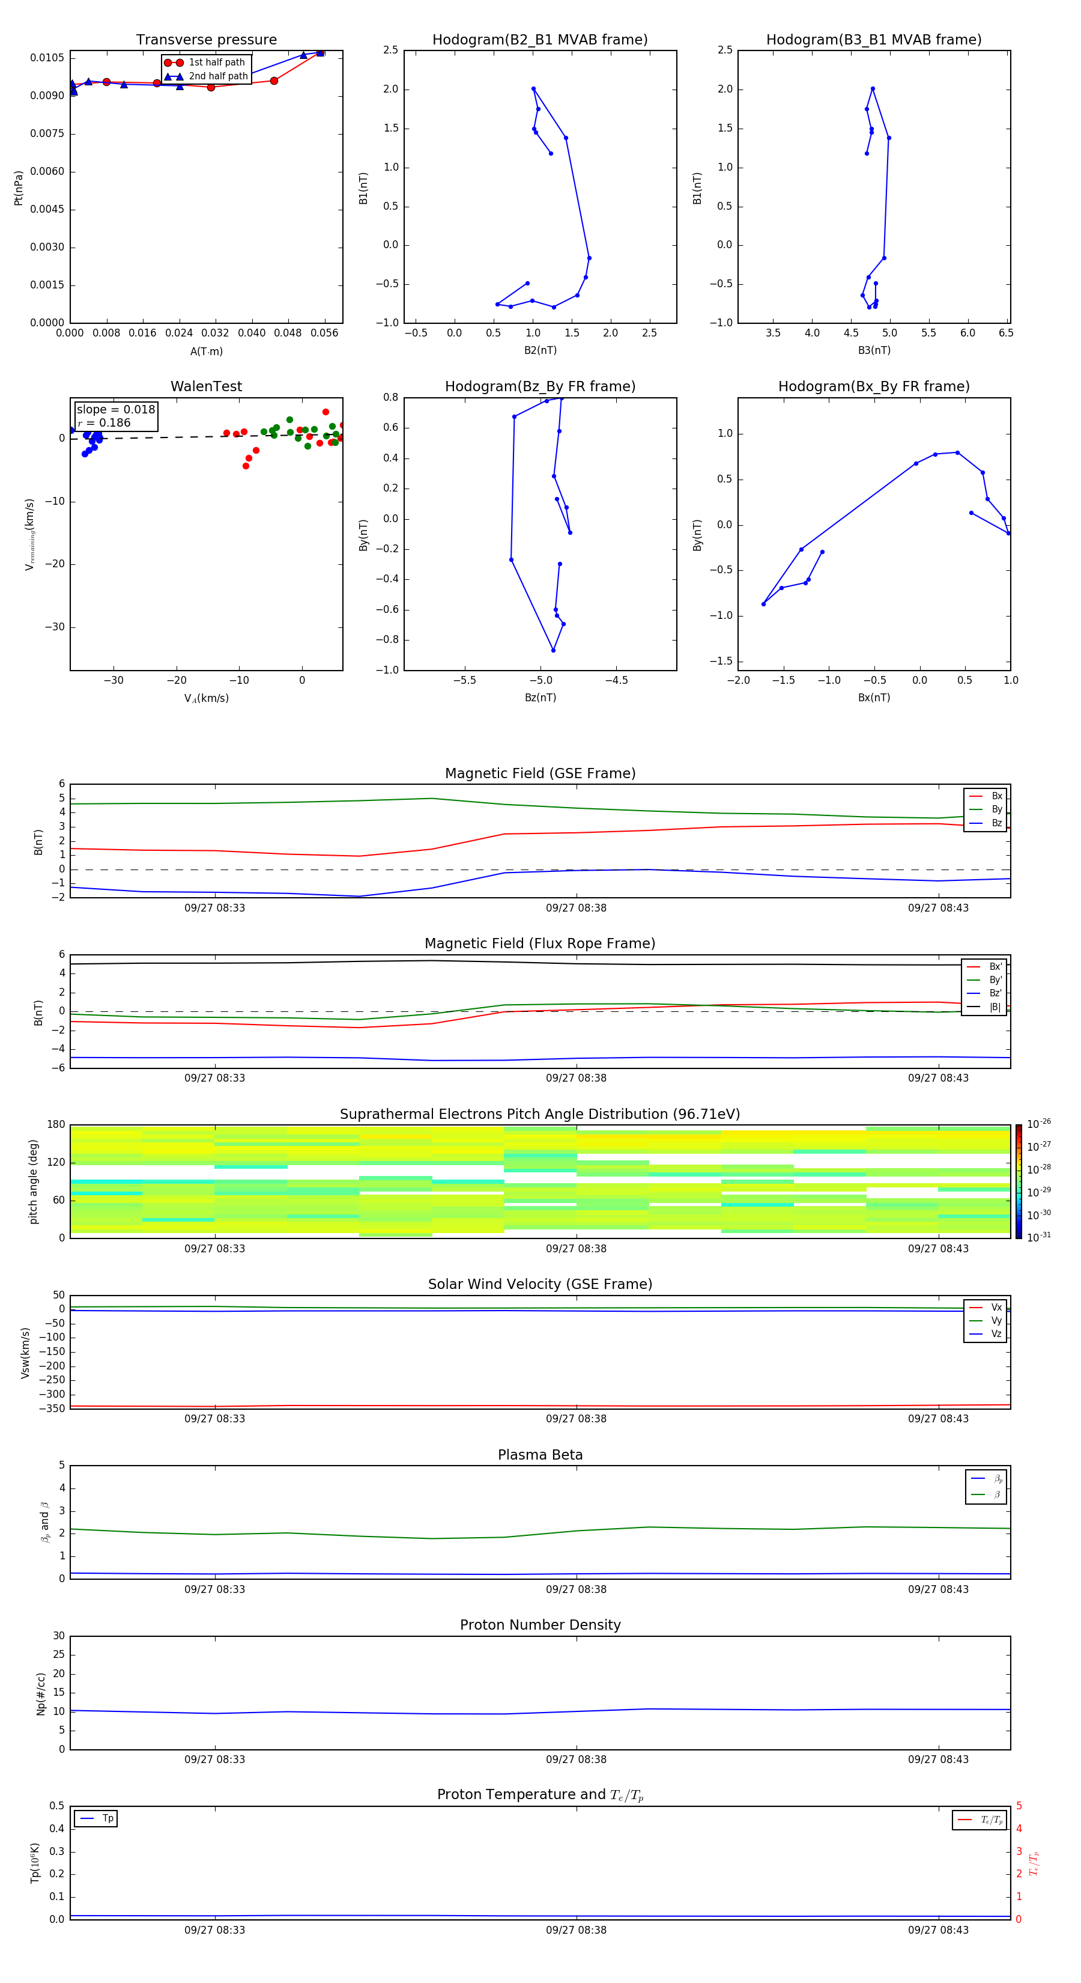Image resolution: width=1081 pixels, height=1983 pixels.
Task: Click the 'Bz(nT)' x-axis label
Action: [540, 698]
